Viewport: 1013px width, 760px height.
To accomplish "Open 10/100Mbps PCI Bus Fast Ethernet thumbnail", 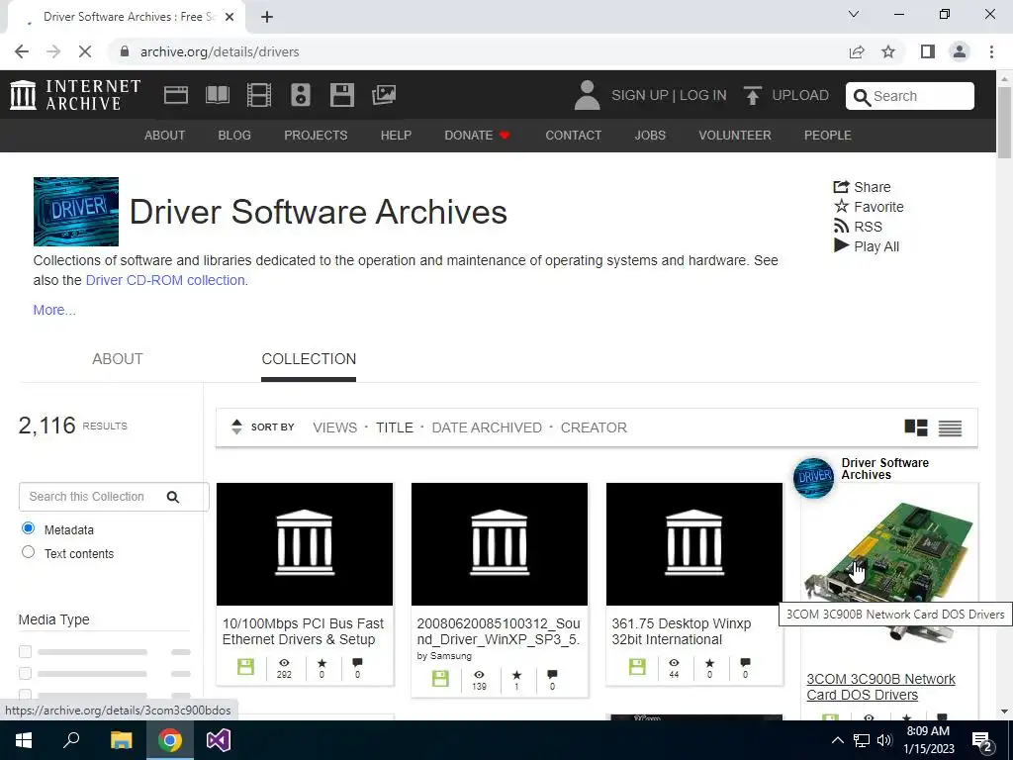I will click(x=305, y=544).
